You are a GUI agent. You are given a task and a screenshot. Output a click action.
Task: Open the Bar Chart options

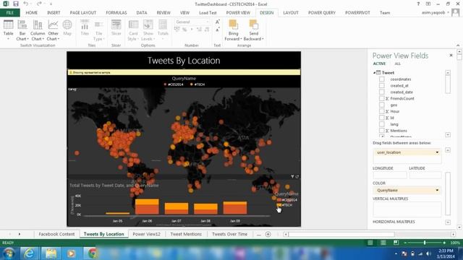(x=22, y=30)
